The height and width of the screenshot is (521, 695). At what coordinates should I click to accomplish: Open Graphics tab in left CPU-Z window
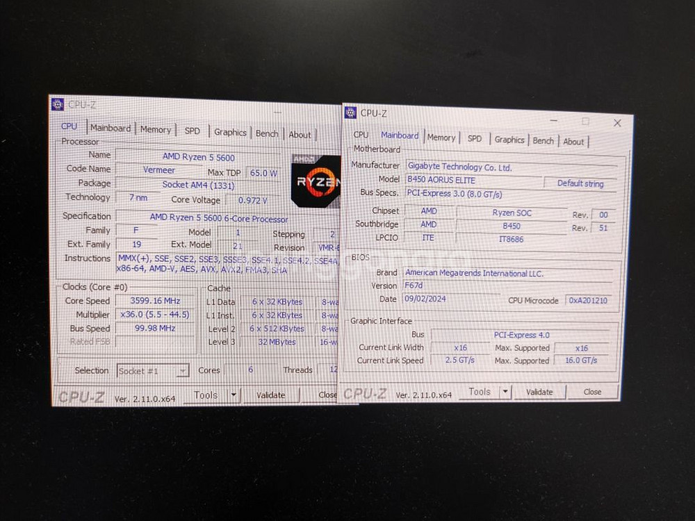click(x=230, y=133)
